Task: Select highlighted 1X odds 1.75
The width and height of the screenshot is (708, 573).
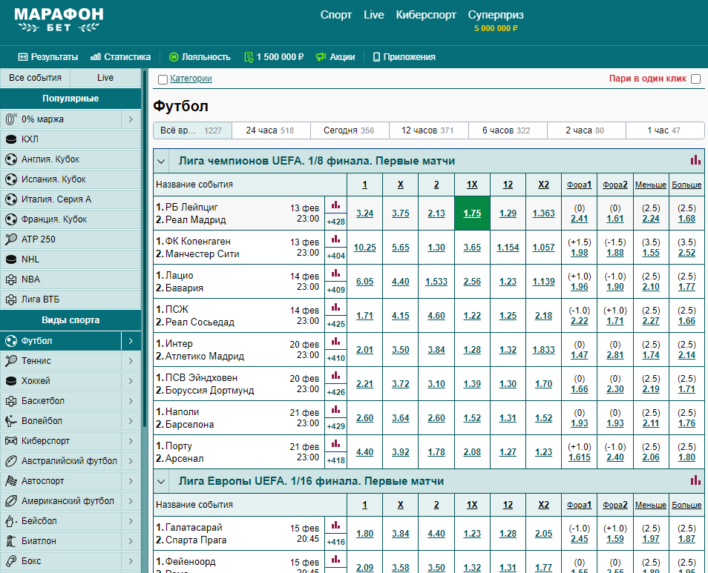Action: 472,213
